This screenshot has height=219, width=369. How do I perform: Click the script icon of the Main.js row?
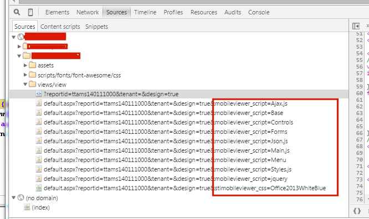[x=39, y=150]
